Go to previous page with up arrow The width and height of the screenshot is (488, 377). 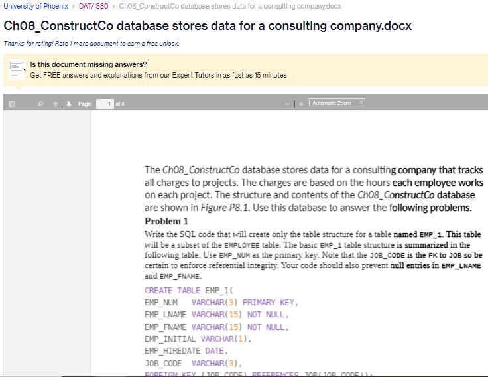56,104
